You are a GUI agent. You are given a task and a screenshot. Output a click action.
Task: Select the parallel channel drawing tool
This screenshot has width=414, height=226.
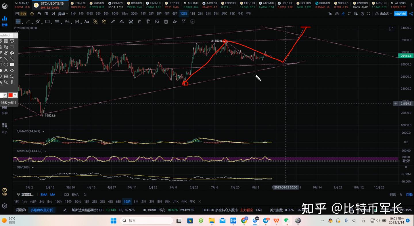38,22
